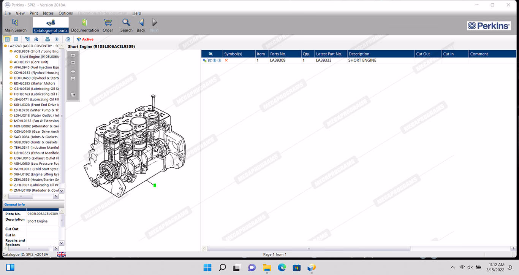
Task: Open the Print menu
Action: click(34, 13)
